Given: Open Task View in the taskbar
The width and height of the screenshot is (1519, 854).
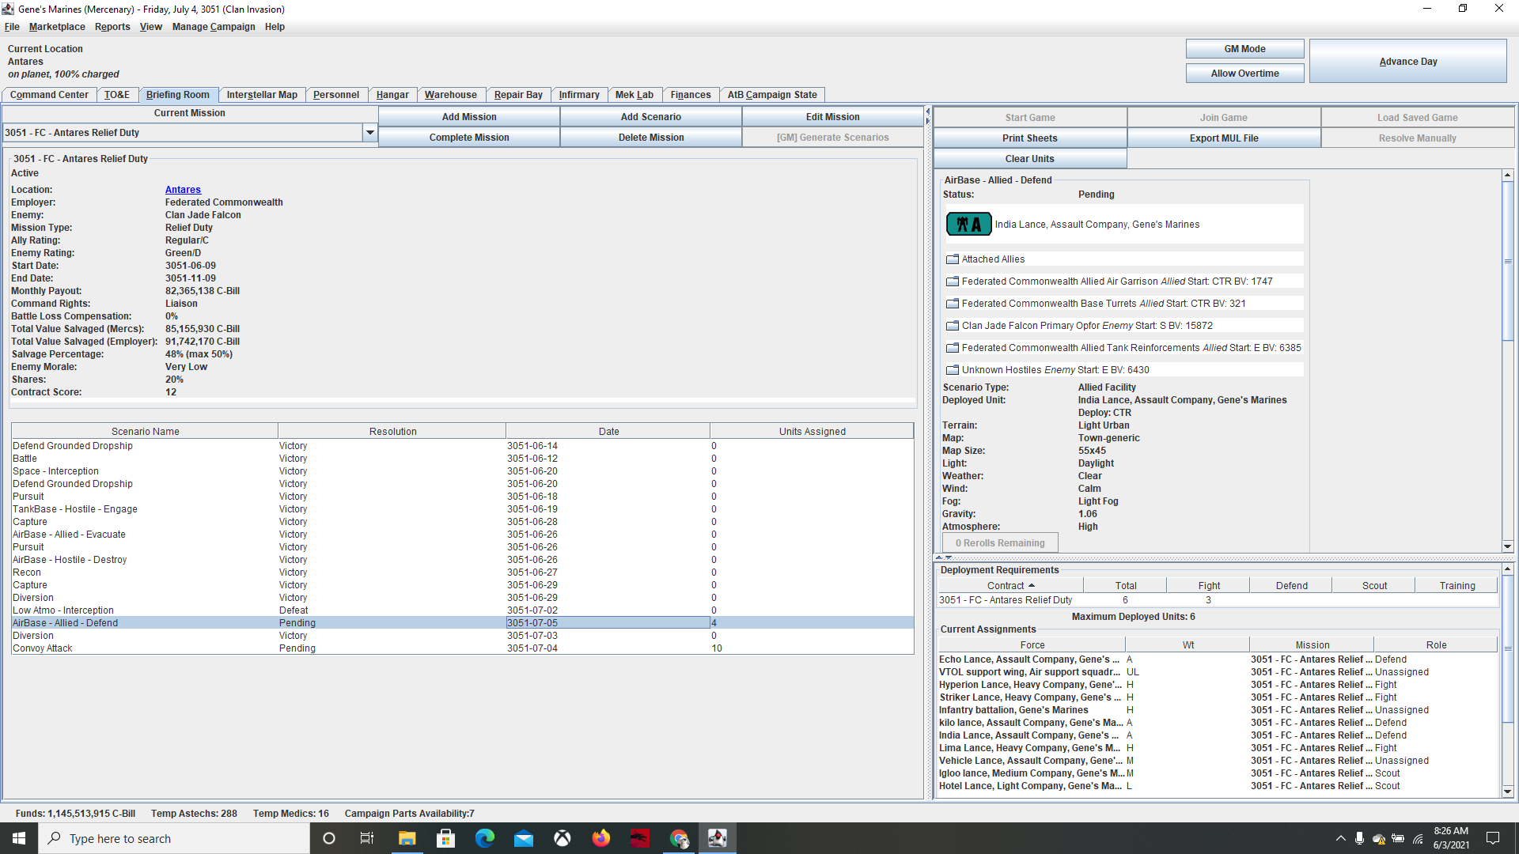Looking at the screenshot, I should pos(367,838).
